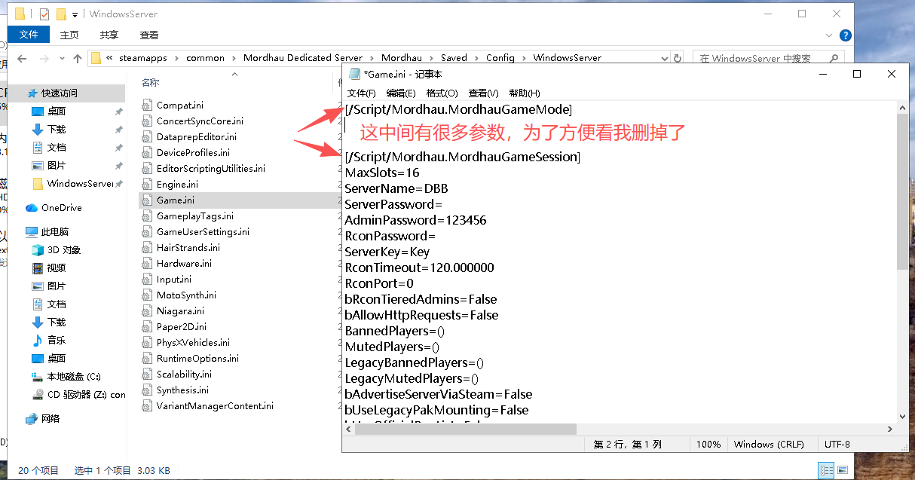915x480 pixels.
Task: Switch to details view icon in status bar
Action: coord(825,470)
